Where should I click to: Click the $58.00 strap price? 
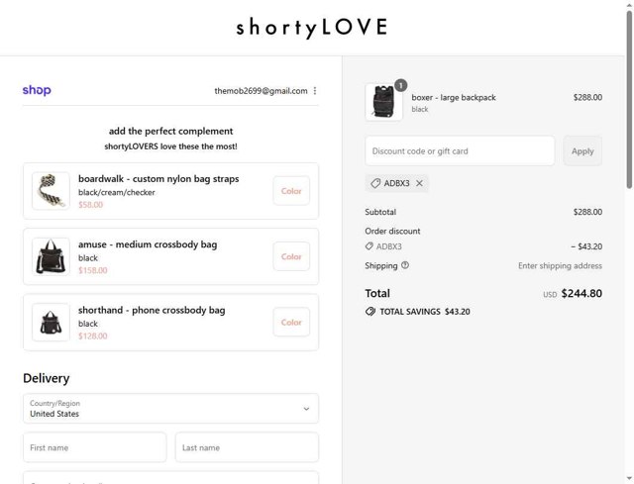point(90,205)
